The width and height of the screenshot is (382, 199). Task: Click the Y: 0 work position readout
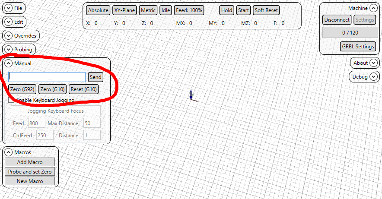[120, 23]
